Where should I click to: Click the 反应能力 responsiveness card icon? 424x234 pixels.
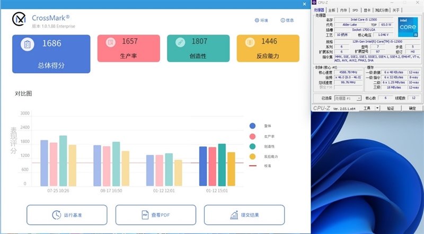pos(250,42)
